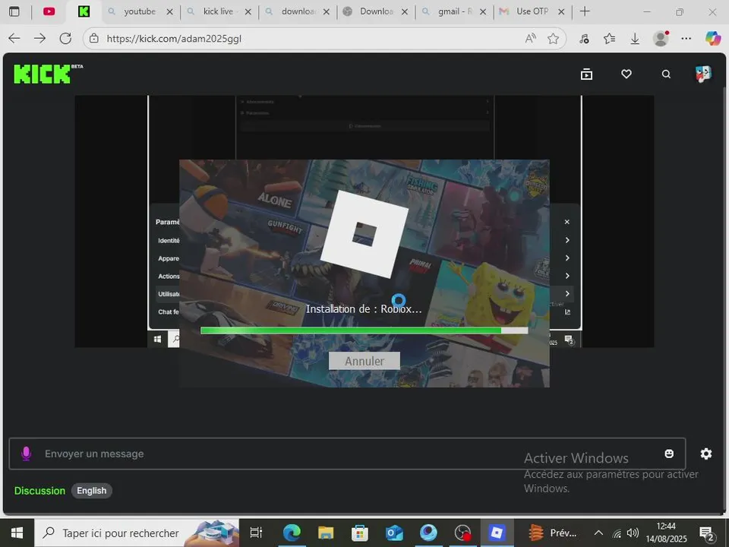Switch to the pinned YouTube tab
This screenshot has height=547, width=729.
click(49, 11)
